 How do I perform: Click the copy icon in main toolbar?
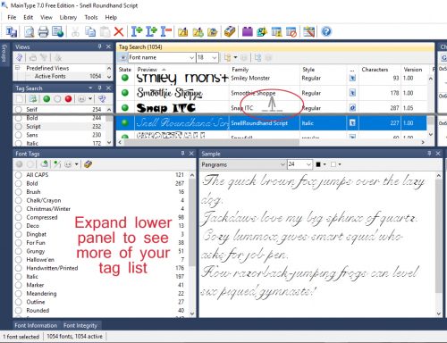coord(90,31)
